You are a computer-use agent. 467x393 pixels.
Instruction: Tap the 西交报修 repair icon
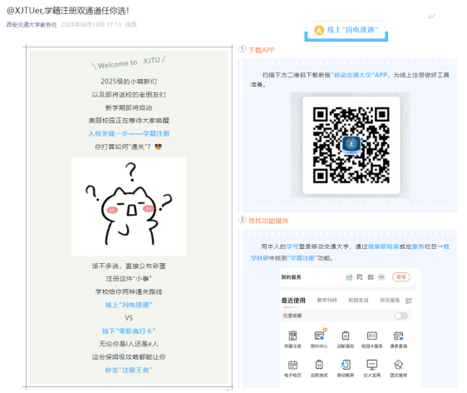click(x=398, y=365)
